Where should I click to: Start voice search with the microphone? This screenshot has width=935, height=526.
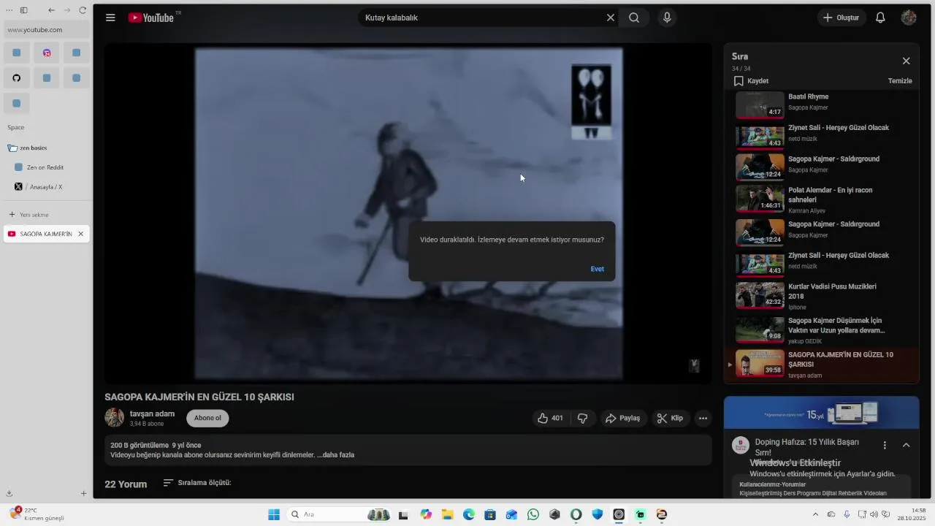[667, 18]
